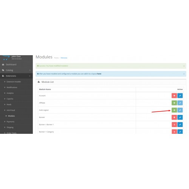Image resolution: width=189 pixels, height=189 pixels.
Task: Open Dashboard from the sidebar
Action: [x=16, y=65]
